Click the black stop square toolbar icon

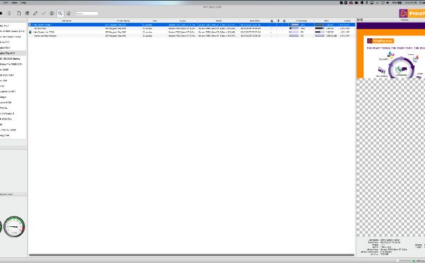pyautogui.click(x=1, y=13)
